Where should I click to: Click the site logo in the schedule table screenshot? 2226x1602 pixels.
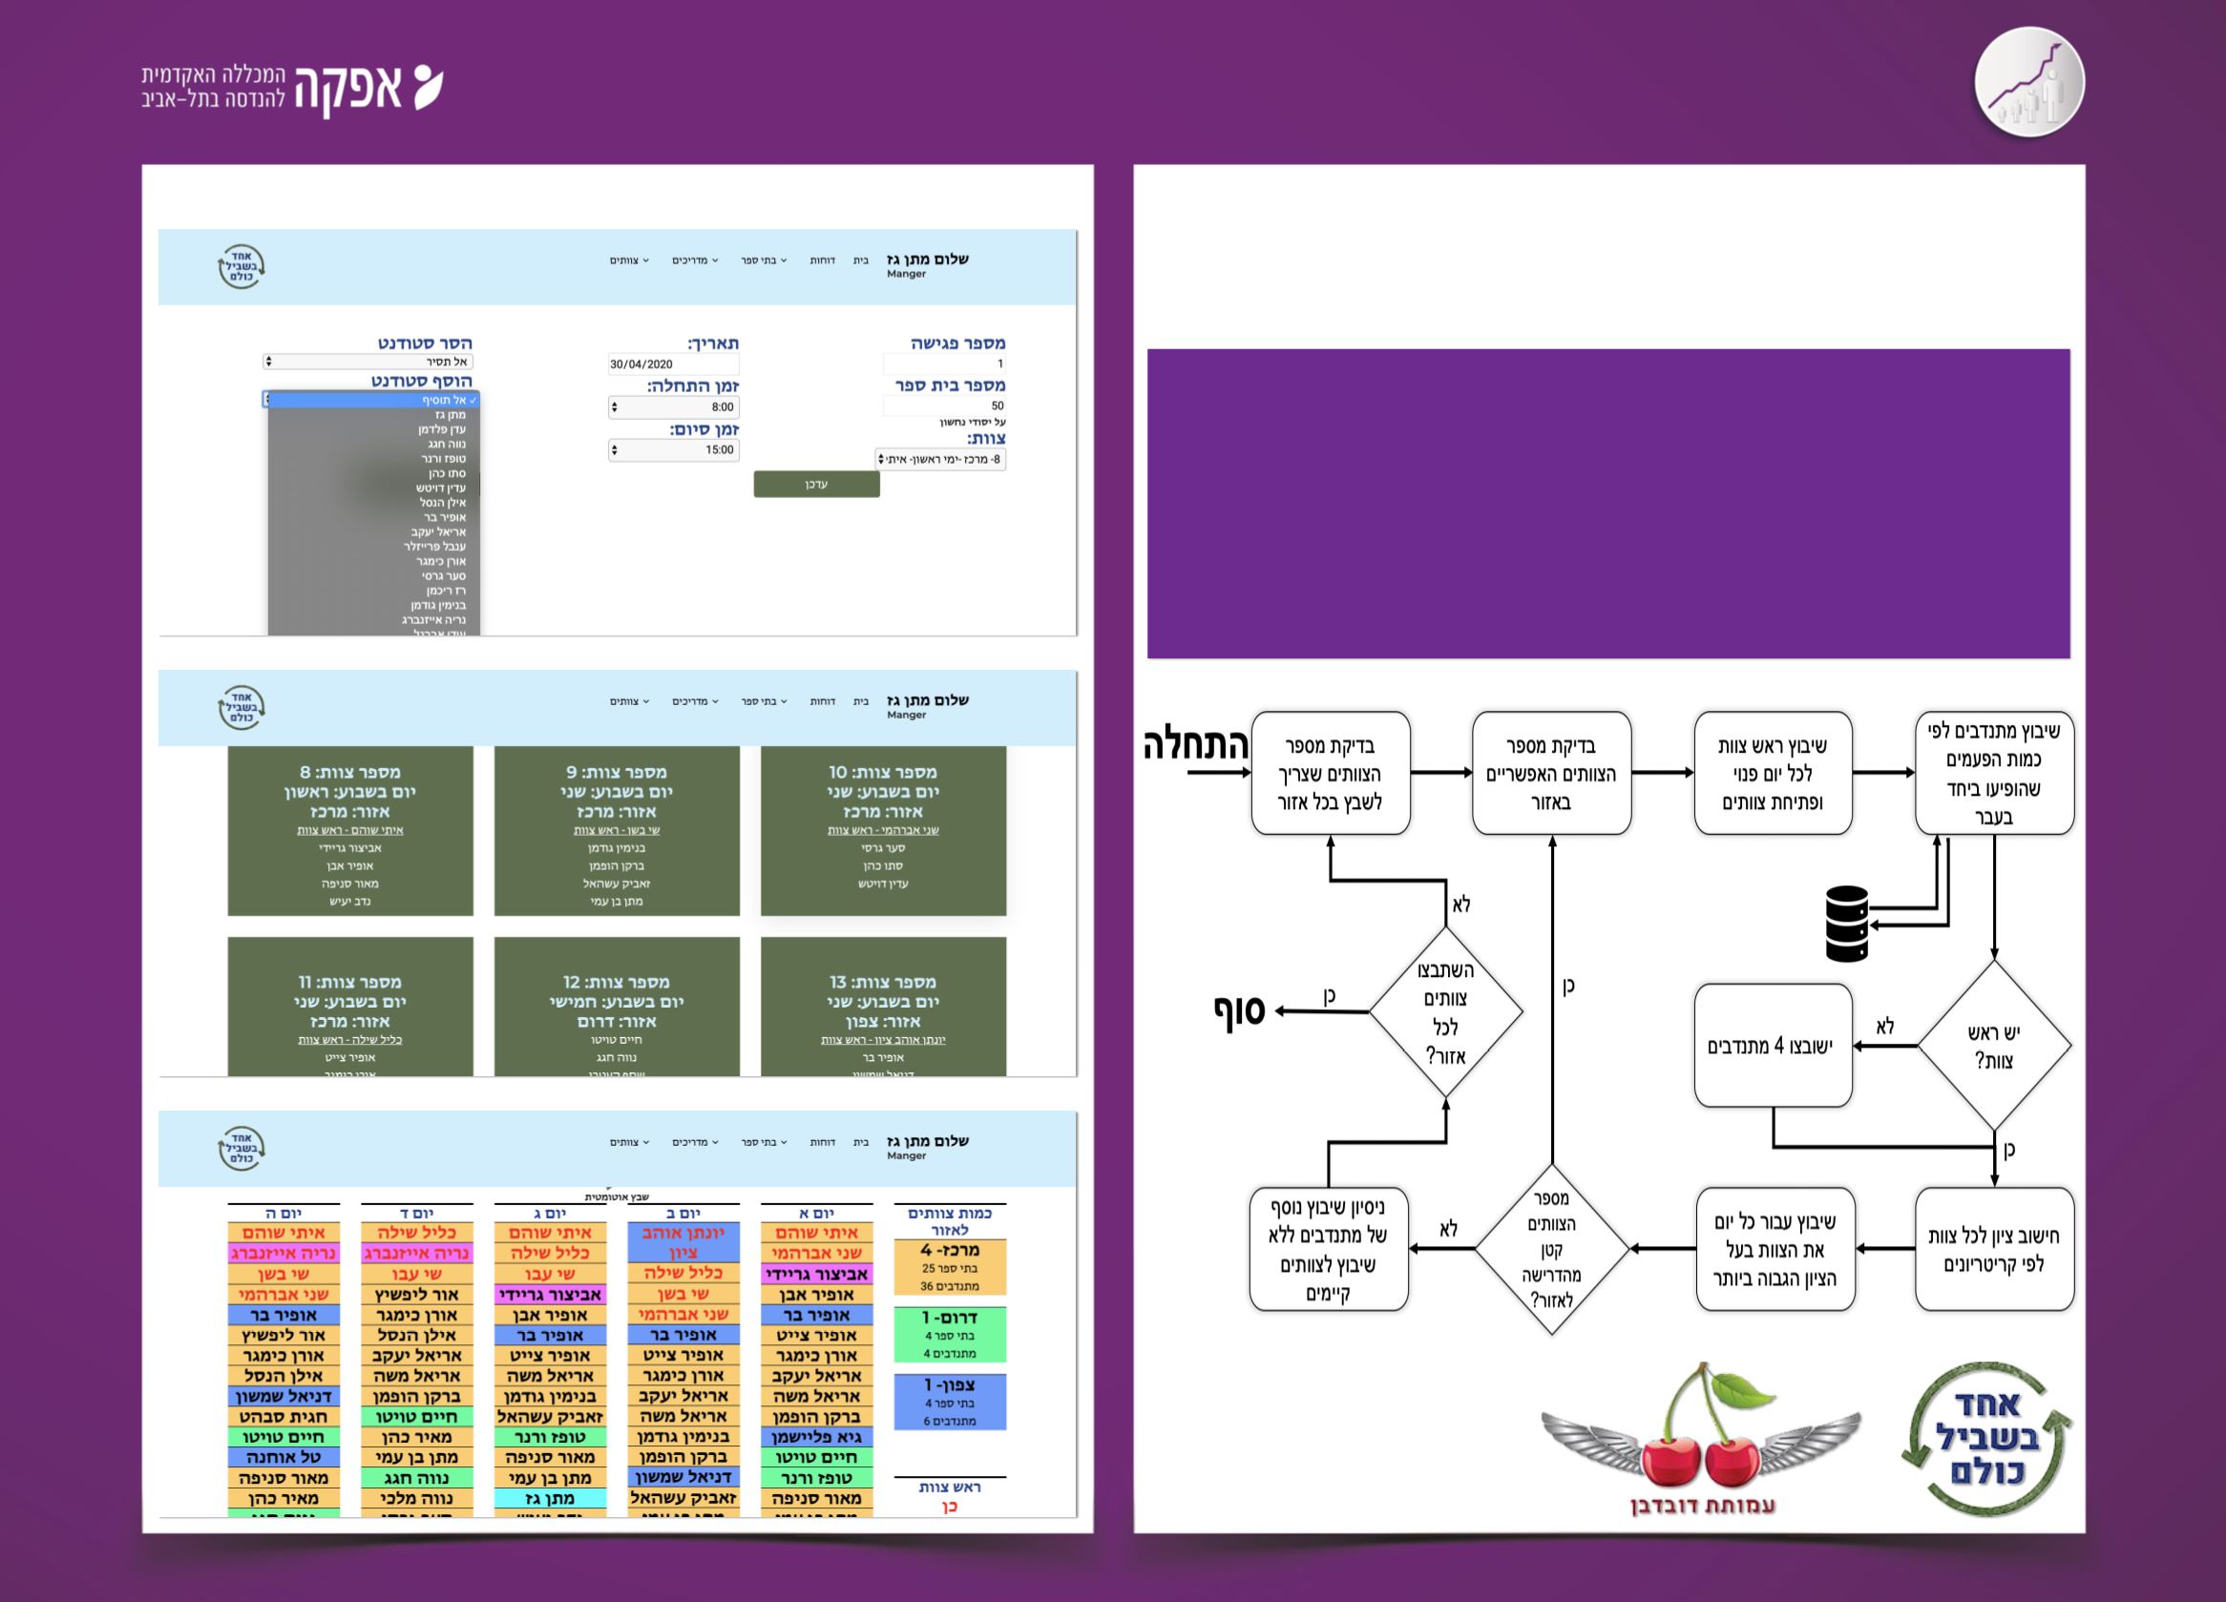point(241,1148)
